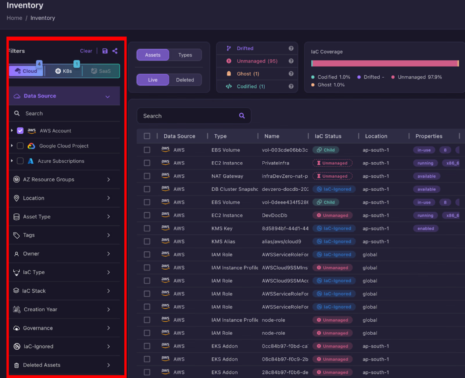The image size is (465, 378).
Task: Select the DevDocDb row checkbox
Action: click(147, 215)
